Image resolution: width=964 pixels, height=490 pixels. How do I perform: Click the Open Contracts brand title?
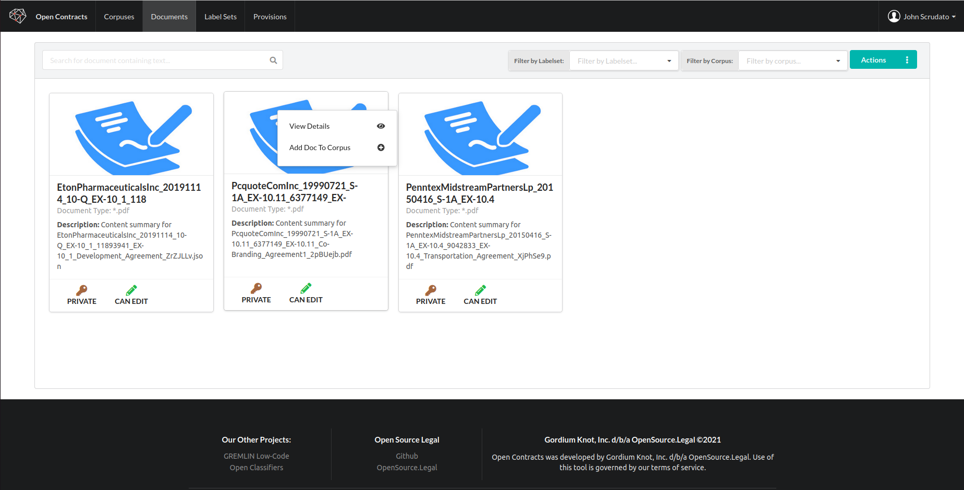coord(62,17)
